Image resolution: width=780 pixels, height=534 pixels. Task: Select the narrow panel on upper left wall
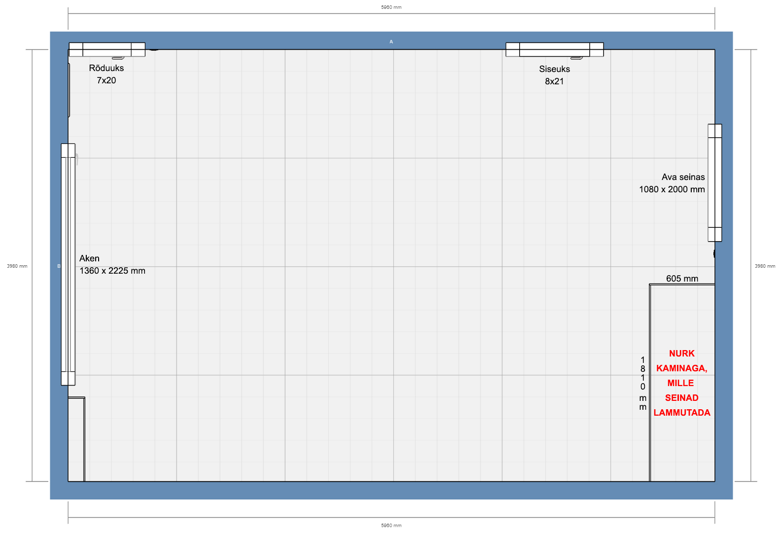pos(69,90)
